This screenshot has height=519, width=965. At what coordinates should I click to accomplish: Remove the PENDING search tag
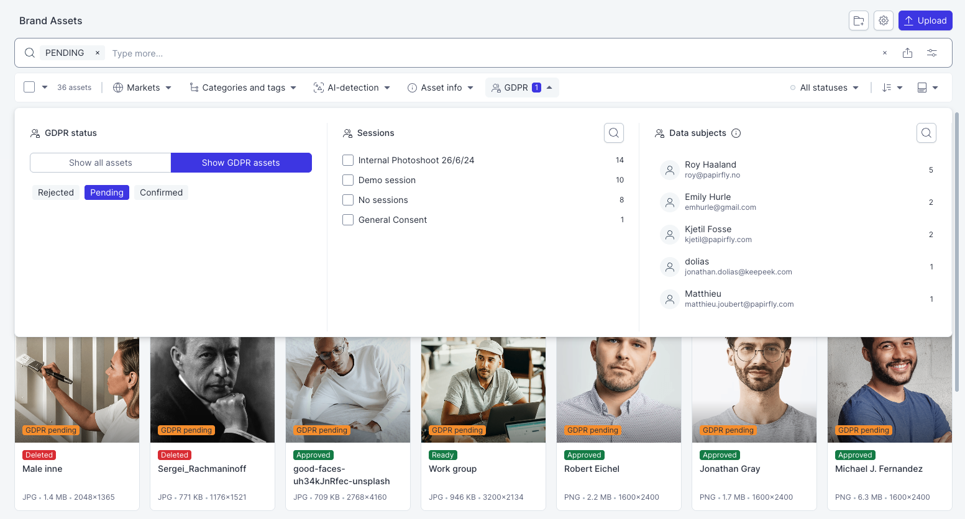coord(98,53)
